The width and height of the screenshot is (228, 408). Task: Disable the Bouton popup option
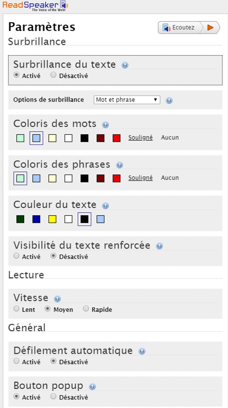point(53,396)
